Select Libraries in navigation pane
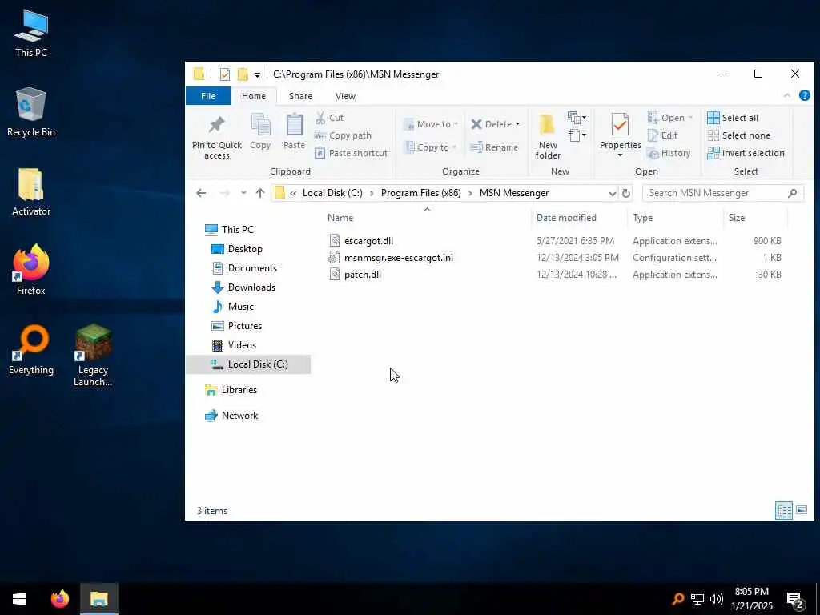This screenshot has width=820, height=615. point(239,390)
